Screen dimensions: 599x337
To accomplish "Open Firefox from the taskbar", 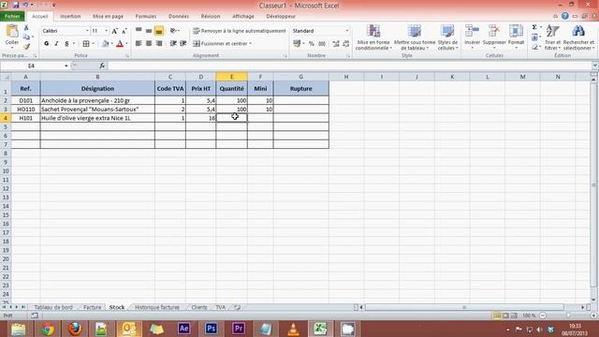I will [75, 329].
